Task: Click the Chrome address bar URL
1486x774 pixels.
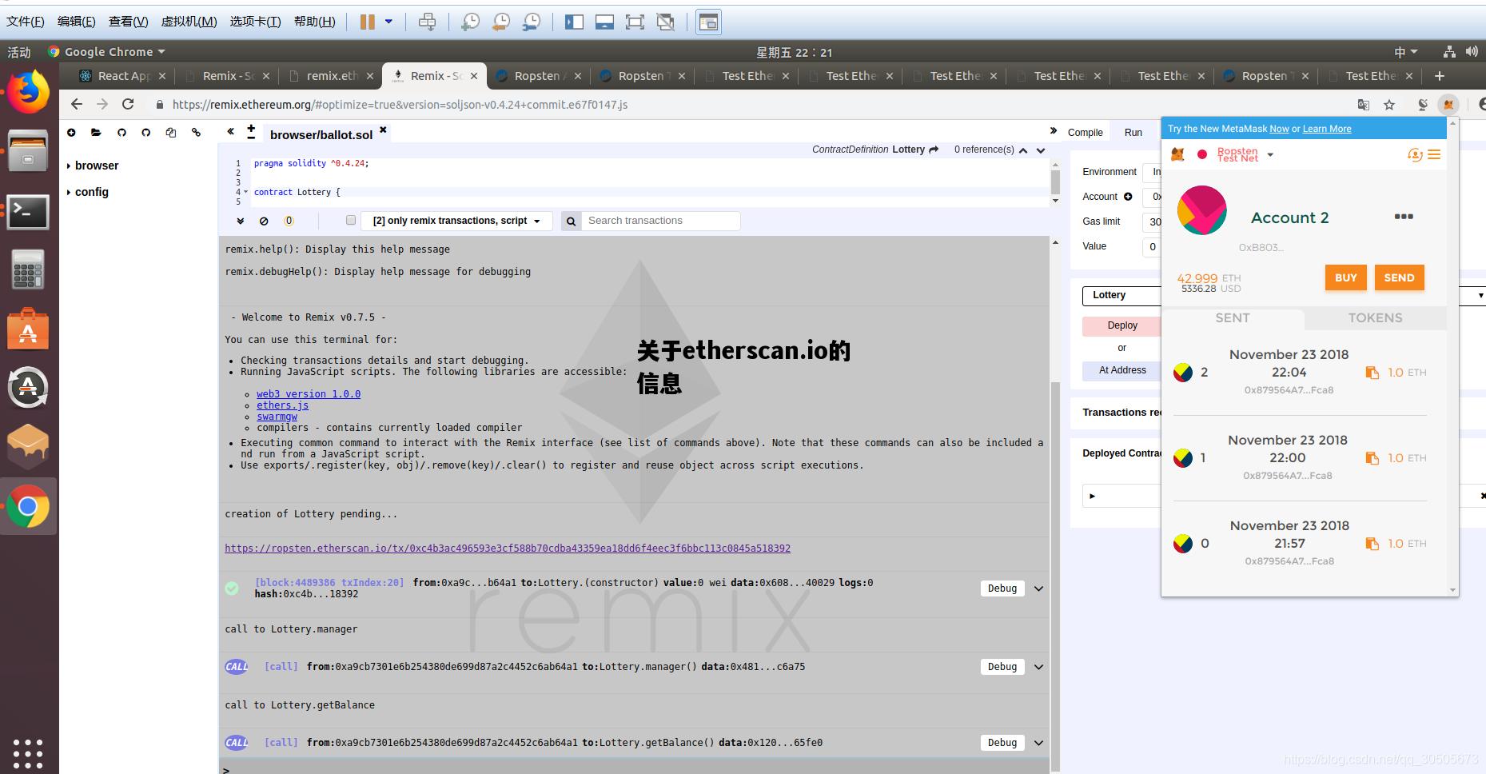Action: tap(400, 105)
